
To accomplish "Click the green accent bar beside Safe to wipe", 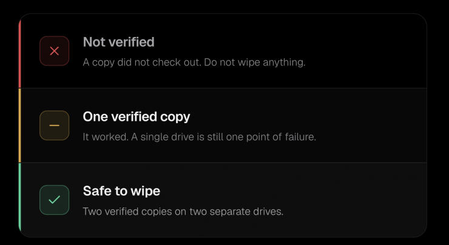I will coord(20,198).
